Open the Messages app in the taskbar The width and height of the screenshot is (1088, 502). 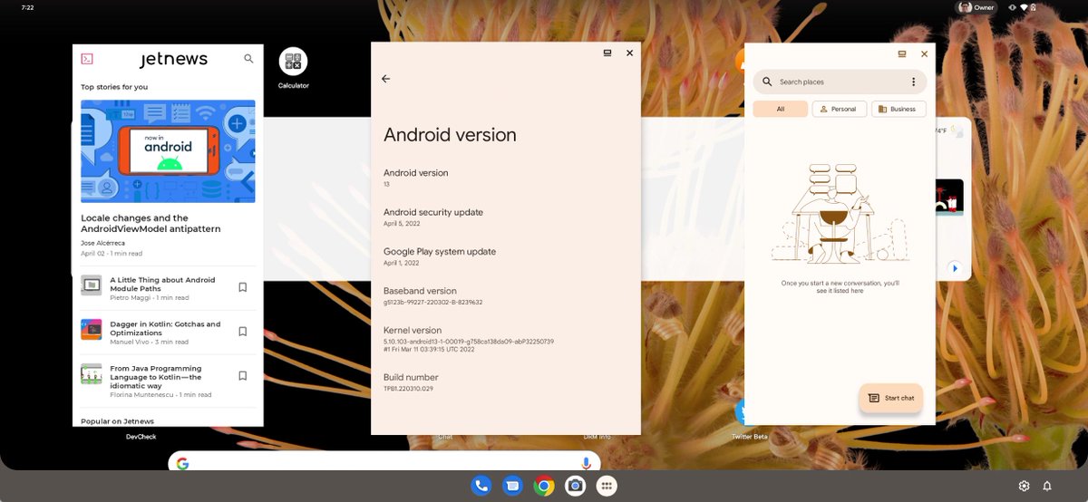click(x=512, y=486)
